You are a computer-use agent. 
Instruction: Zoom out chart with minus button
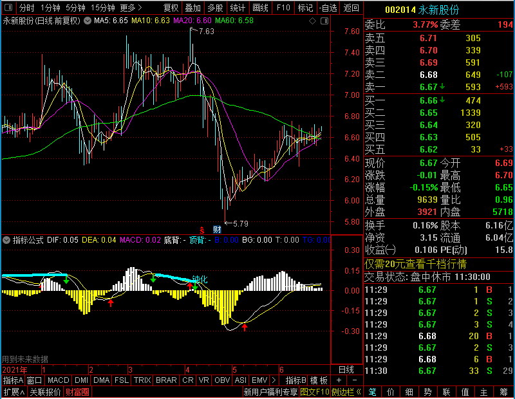(355, 380)
